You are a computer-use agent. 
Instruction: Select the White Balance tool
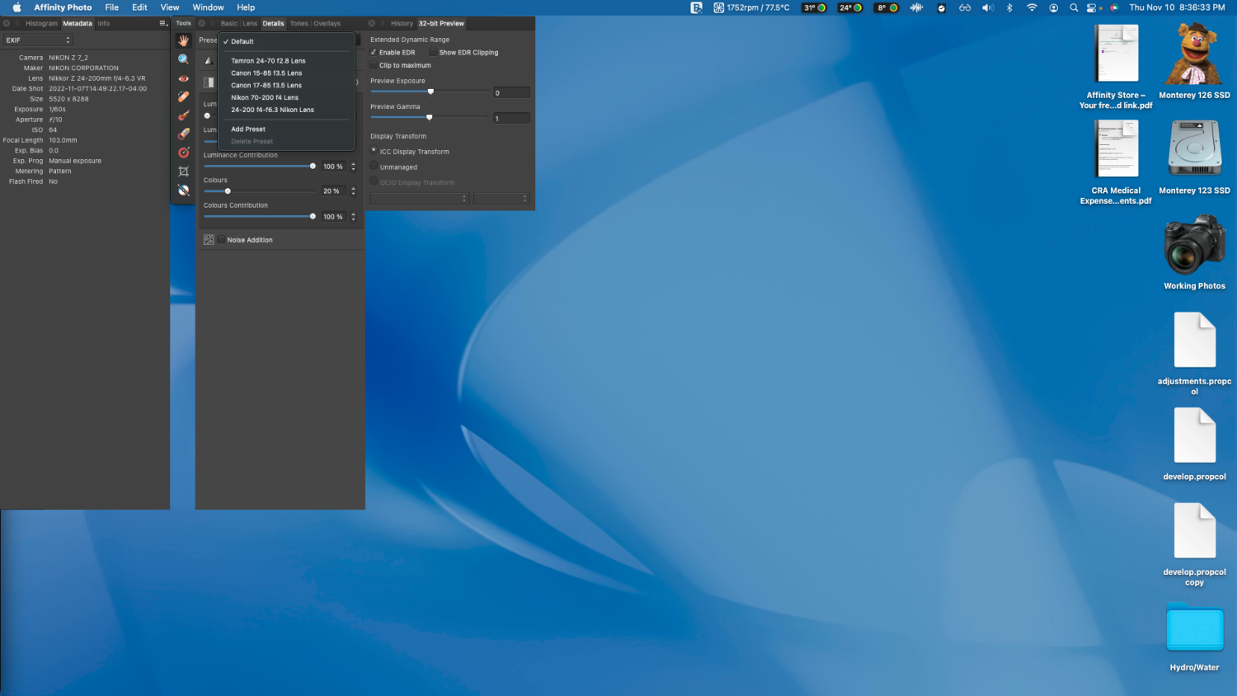point(183,190)
